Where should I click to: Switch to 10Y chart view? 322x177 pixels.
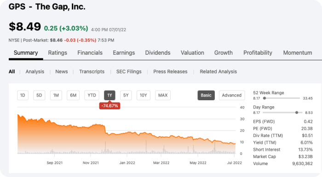(144, 95)
